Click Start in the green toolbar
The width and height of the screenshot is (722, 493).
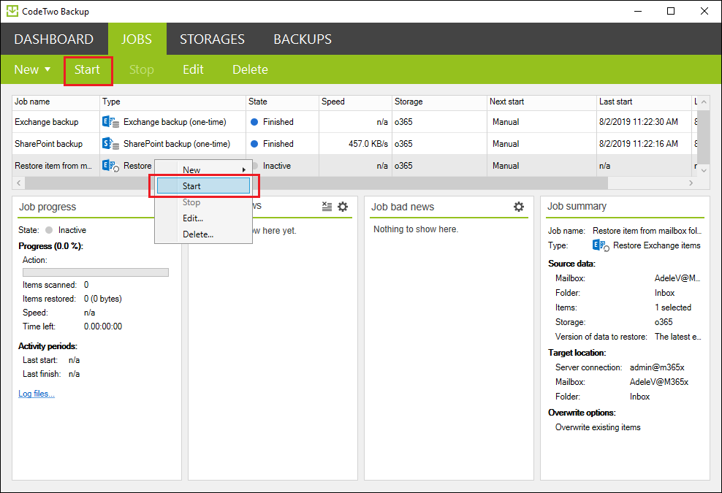87,69
